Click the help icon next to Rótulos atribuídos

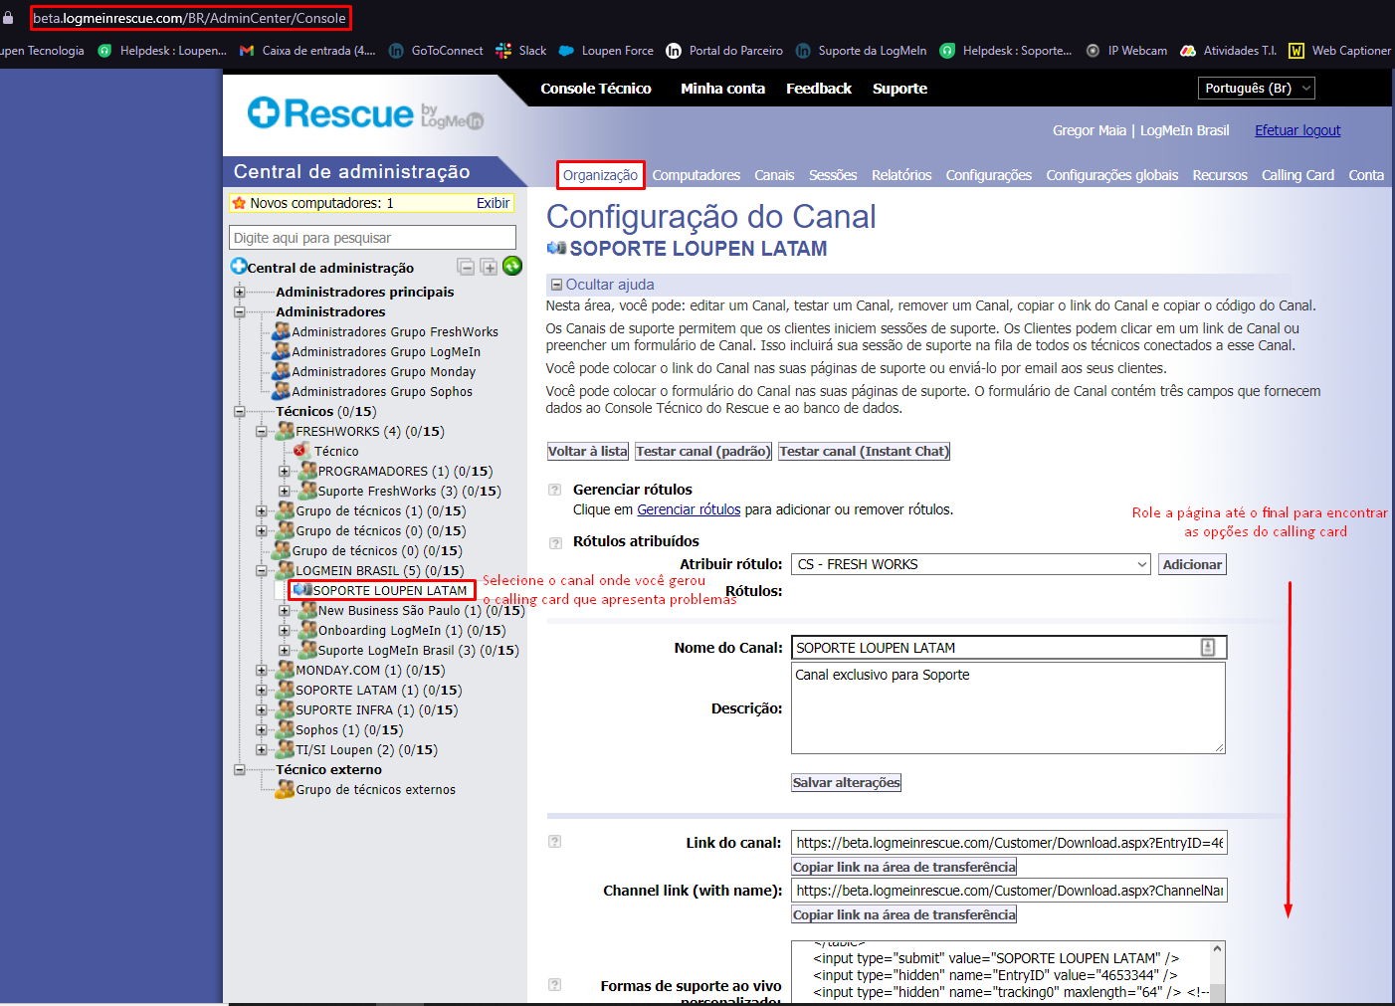[x=555, y=542]
